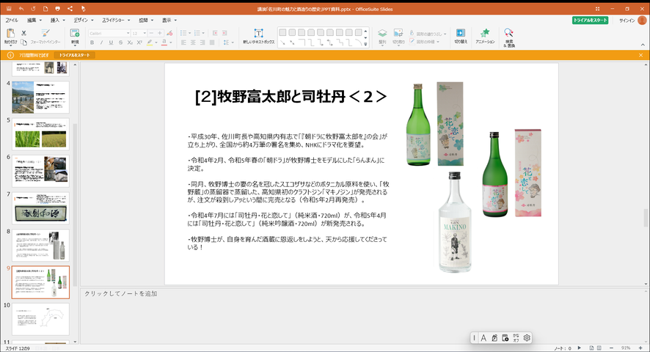Click the green トライアルをスタート button
This screenshot has height=352, width=650.
590,21
